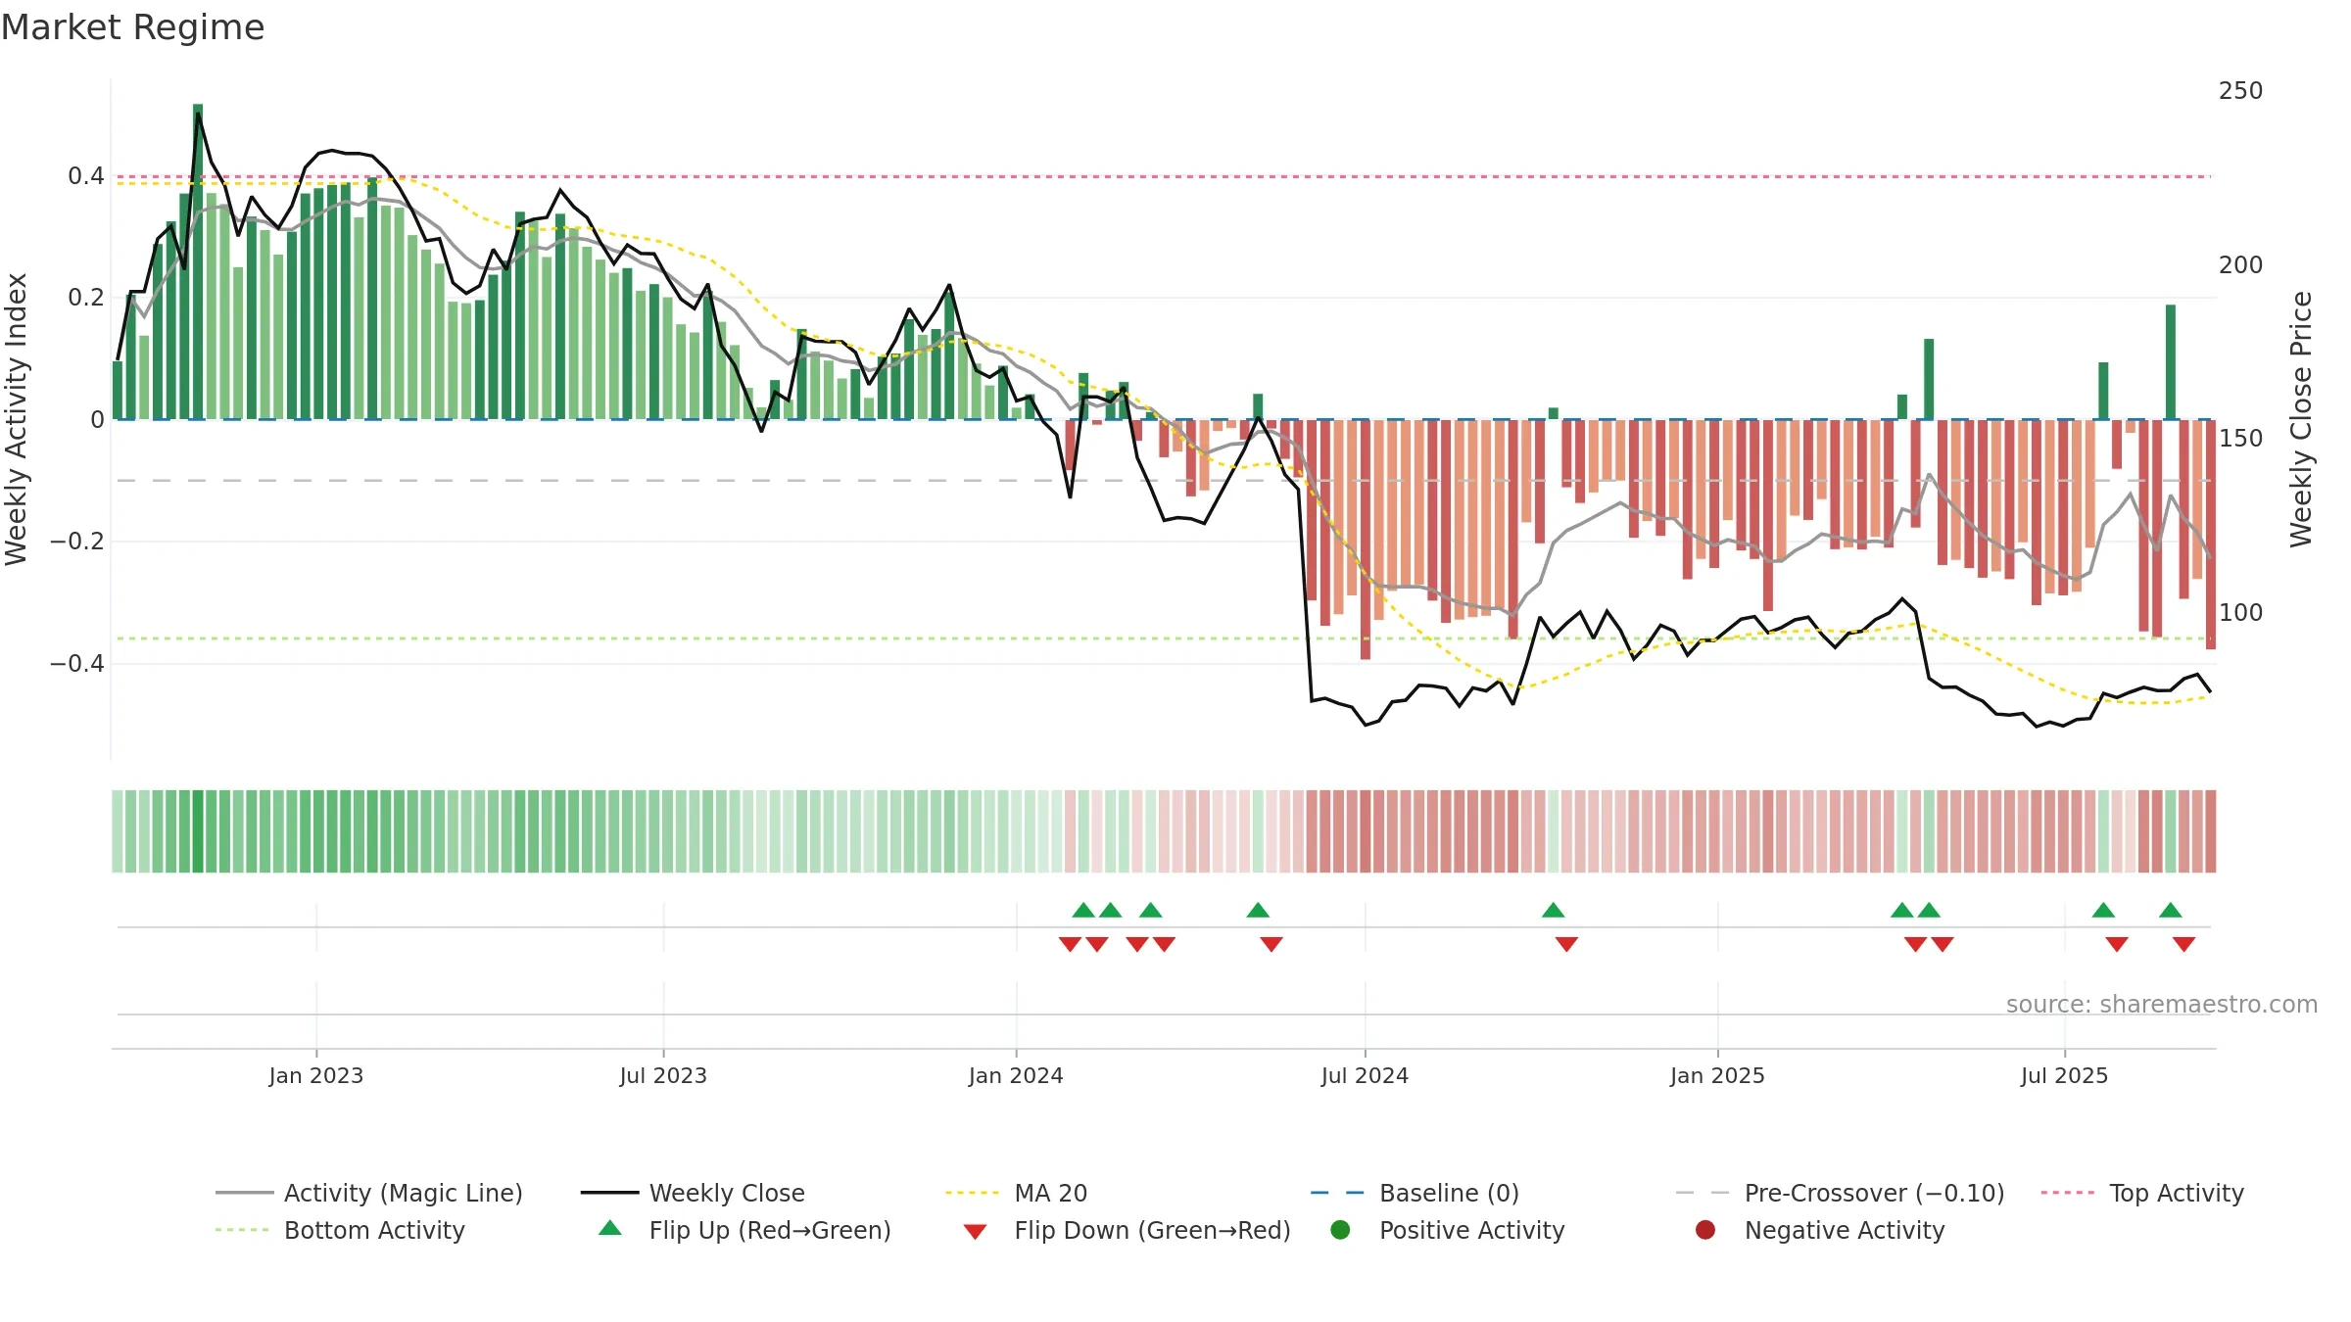Click the Jul 2024 axis label
The image size is (2351, 1322).
[x=1365, y=1075]
